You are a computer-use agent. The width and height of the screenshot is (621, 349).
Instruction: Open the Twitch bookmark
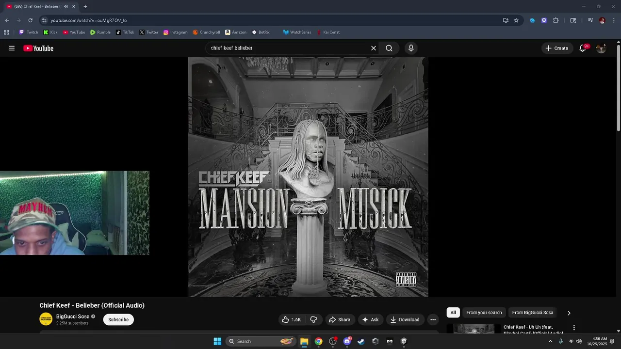click(29, 32)
